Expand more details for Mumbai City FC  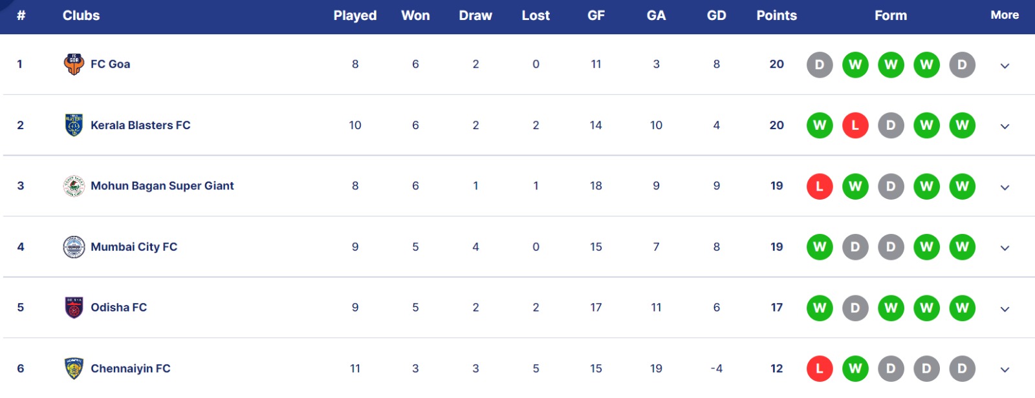1005,247
